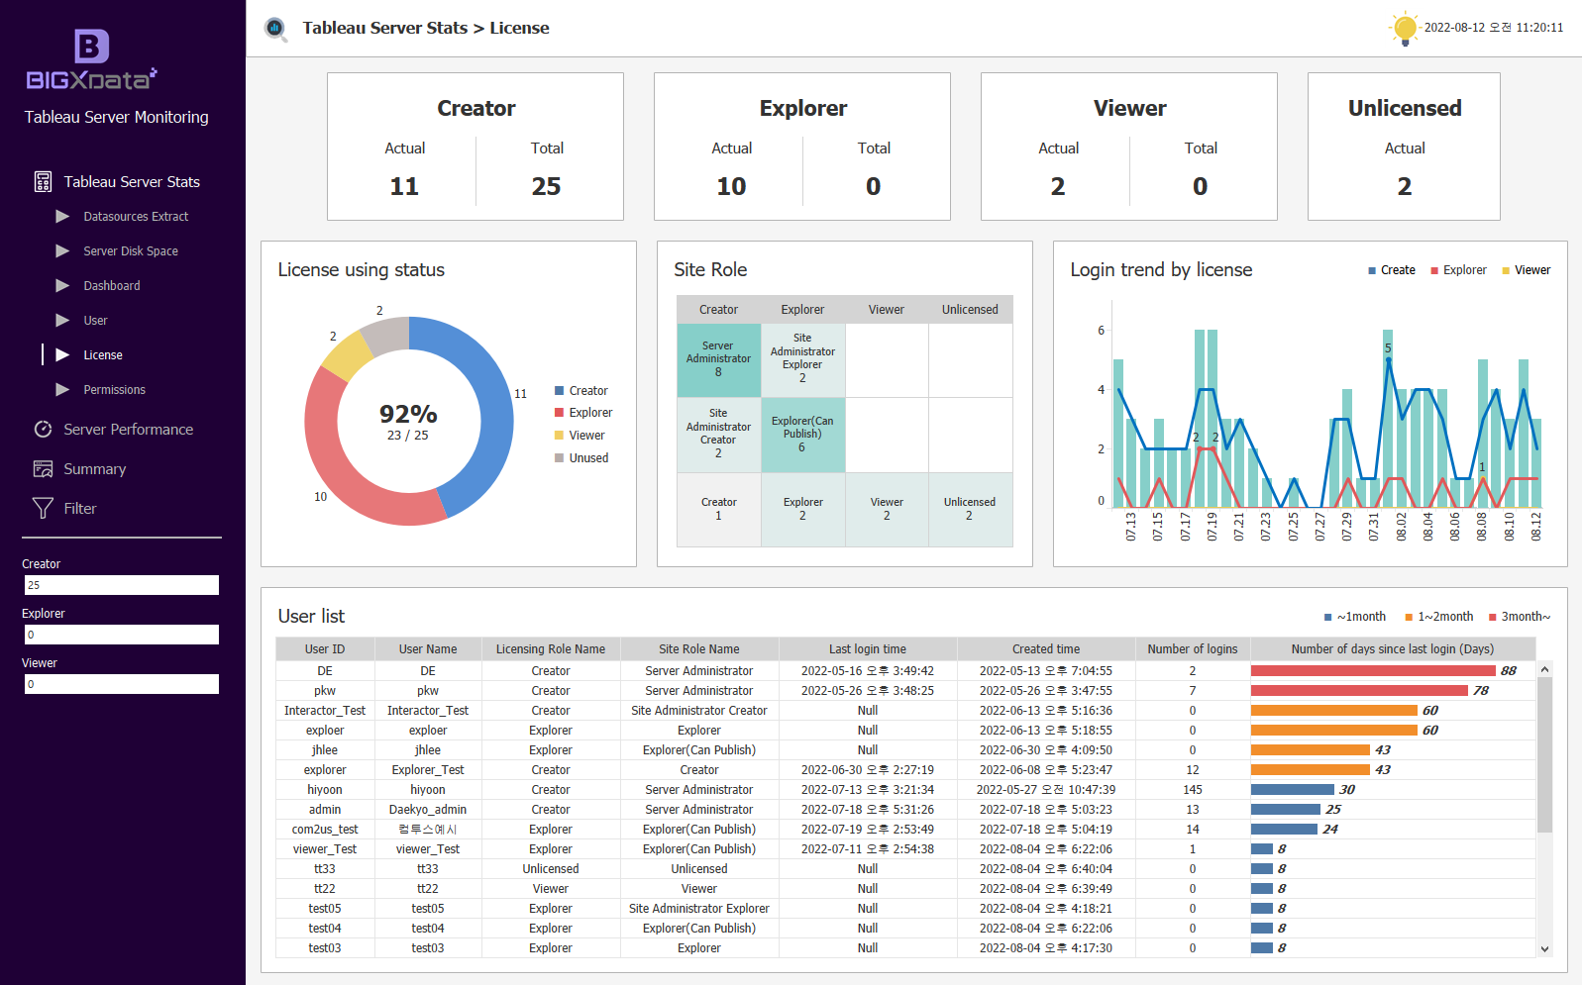Viewport: 1582px width, 985px height.
Task: Click User ID column header
Action: [325, 649]
